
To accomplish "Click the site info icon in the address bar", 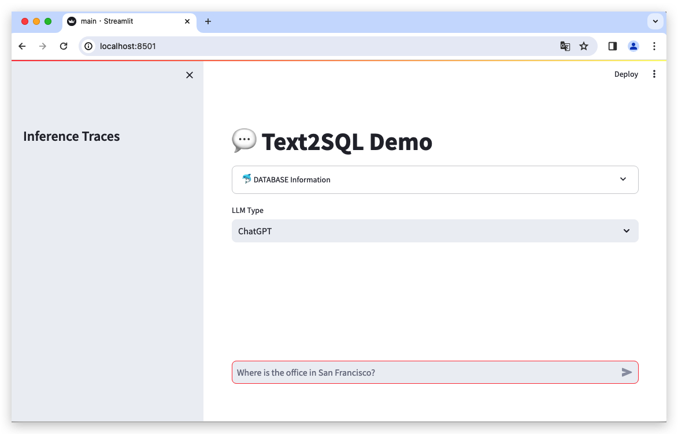I will pyautogui.click(x=88, y=46).
